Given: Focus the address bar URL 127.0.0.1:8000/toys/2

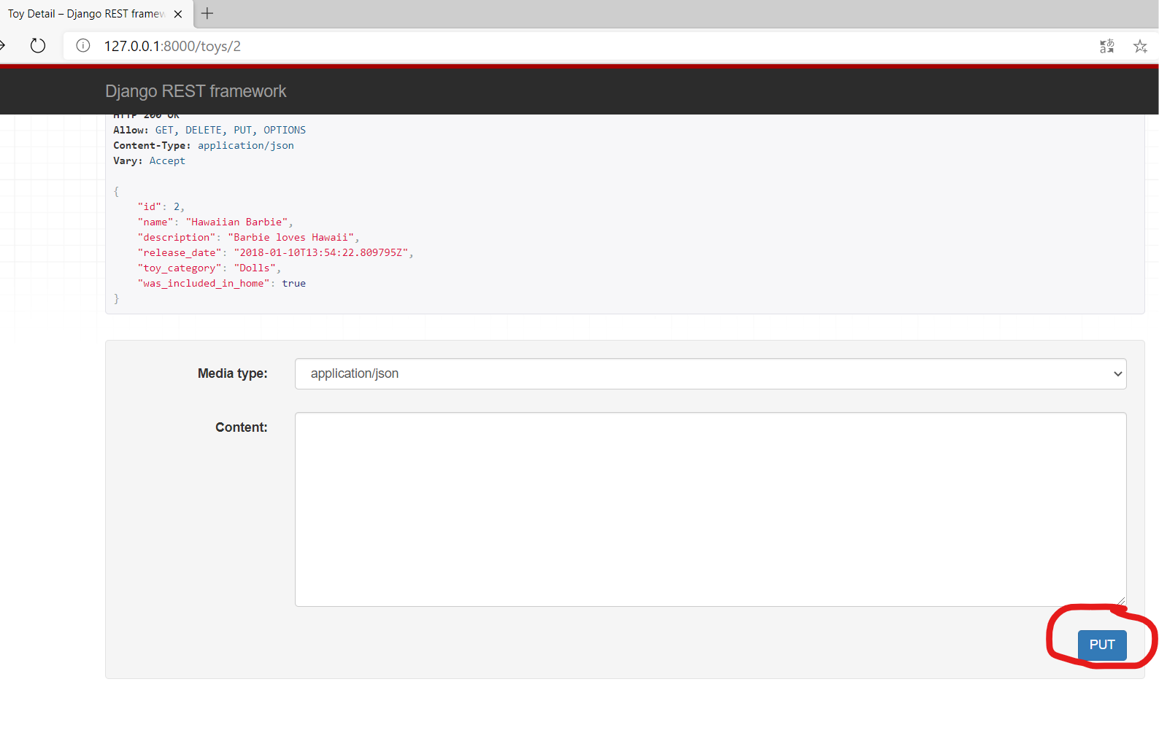Looking at the screenshot, I should tap(172, 46).
